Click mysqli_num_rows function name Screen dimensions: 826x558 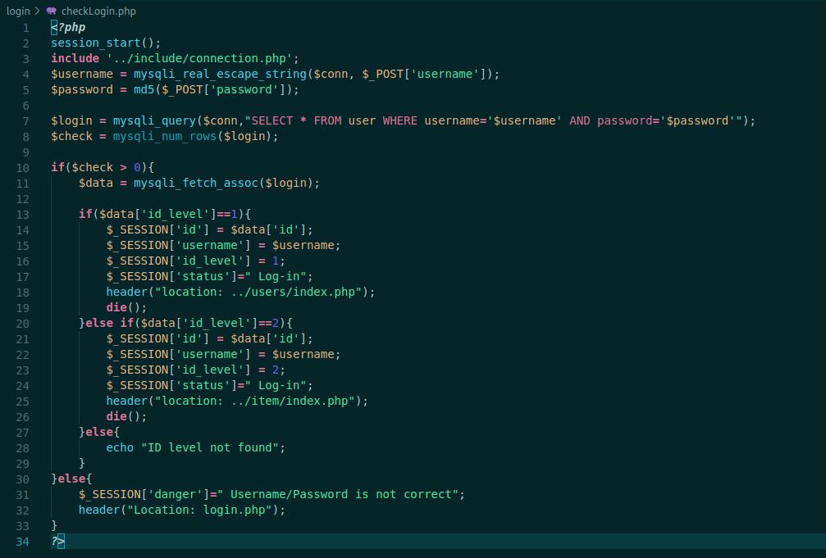[x=164, y=136]
